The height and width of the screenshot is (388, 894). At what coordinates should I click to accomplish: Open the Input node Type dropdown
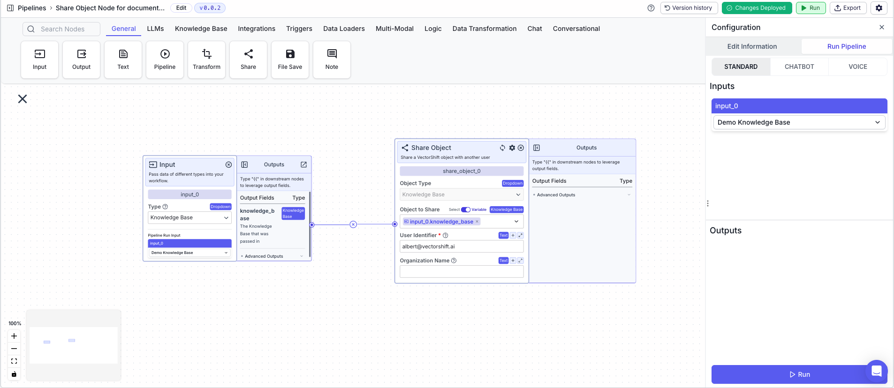pyautogui.click(x=189, y=217)
